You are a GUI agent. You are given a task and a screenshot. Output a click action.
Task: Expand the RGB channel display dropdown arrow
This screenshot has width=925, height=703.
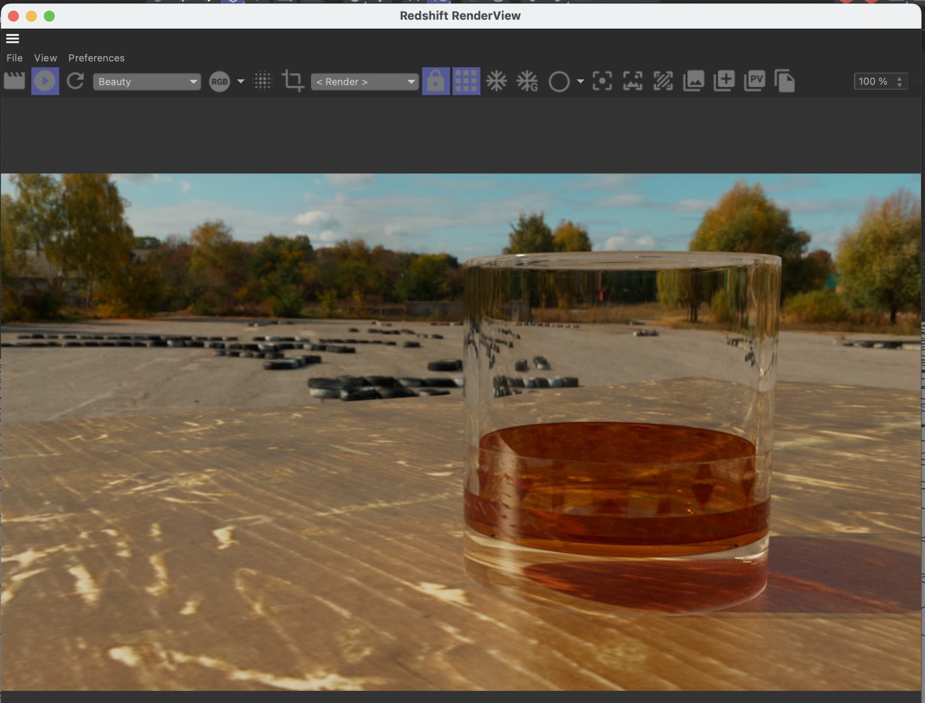pos(241,81)
